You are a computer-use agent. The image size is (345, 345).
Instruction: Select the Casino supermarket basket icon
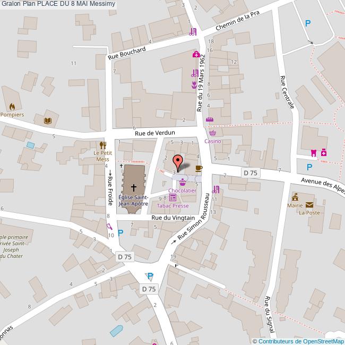click(x=213, y=133)
